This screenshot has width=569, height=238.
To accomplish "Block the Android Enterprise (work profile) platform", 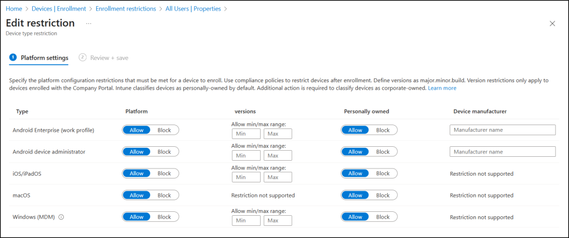I will (164, 130).
